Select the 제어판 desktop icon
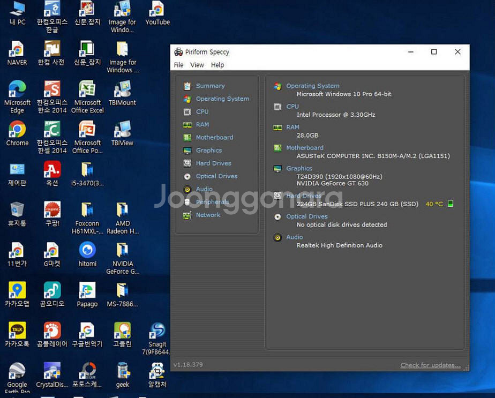 tap(17, 174)
